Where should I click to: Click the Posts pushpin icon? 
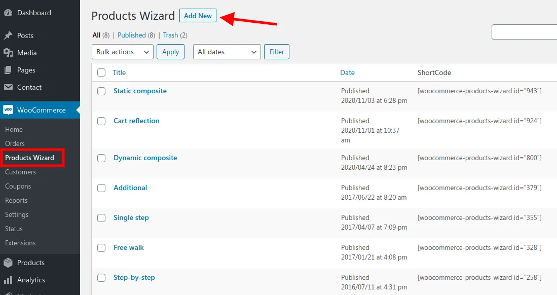coord(8,35)
